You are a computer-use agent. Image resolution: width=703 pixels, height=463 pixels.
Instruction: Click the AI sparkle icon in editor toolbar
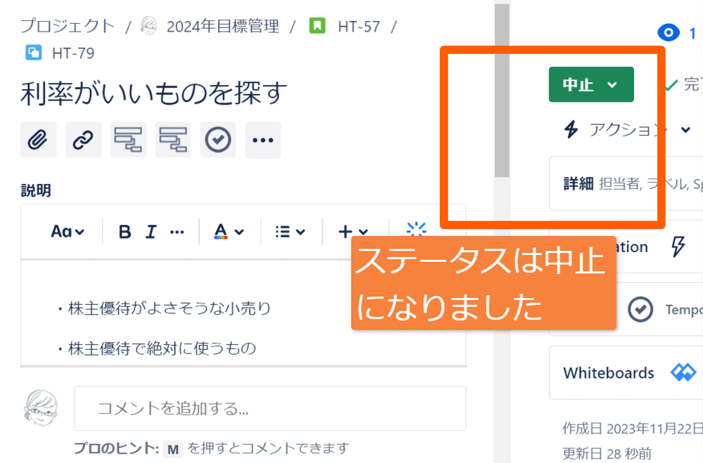click(x=416, y=230)
